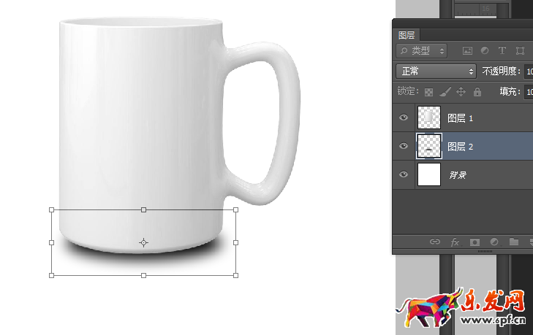Click the adjustment layer filter icon
533x335 pixels.
pos(485,51)
